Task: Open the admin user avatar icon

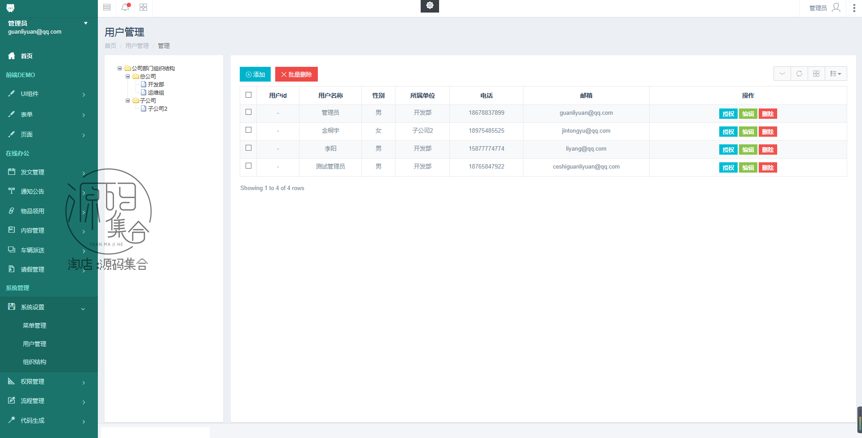Action: (x=836, y=8)
